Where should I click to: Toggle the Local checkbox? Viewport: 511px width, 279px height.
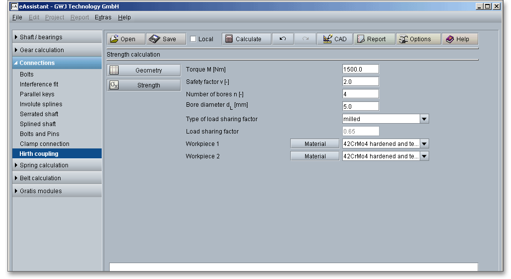[193, 39]
